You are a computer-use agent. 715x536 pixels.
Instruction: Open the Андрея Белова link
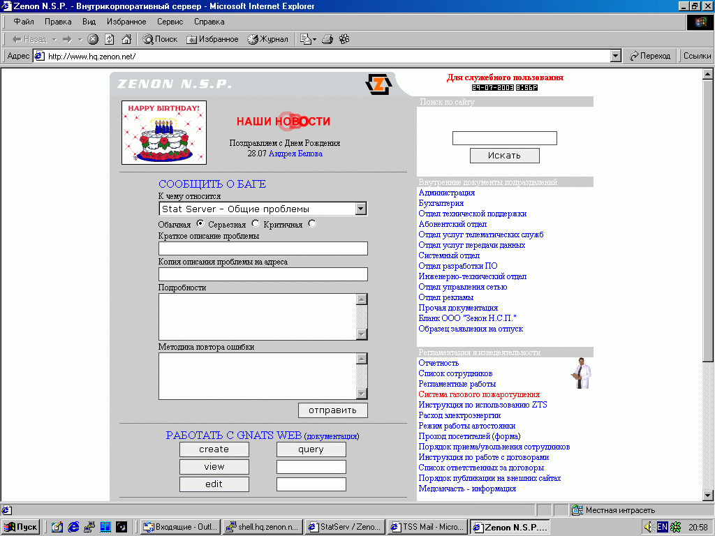coord(295,154)
